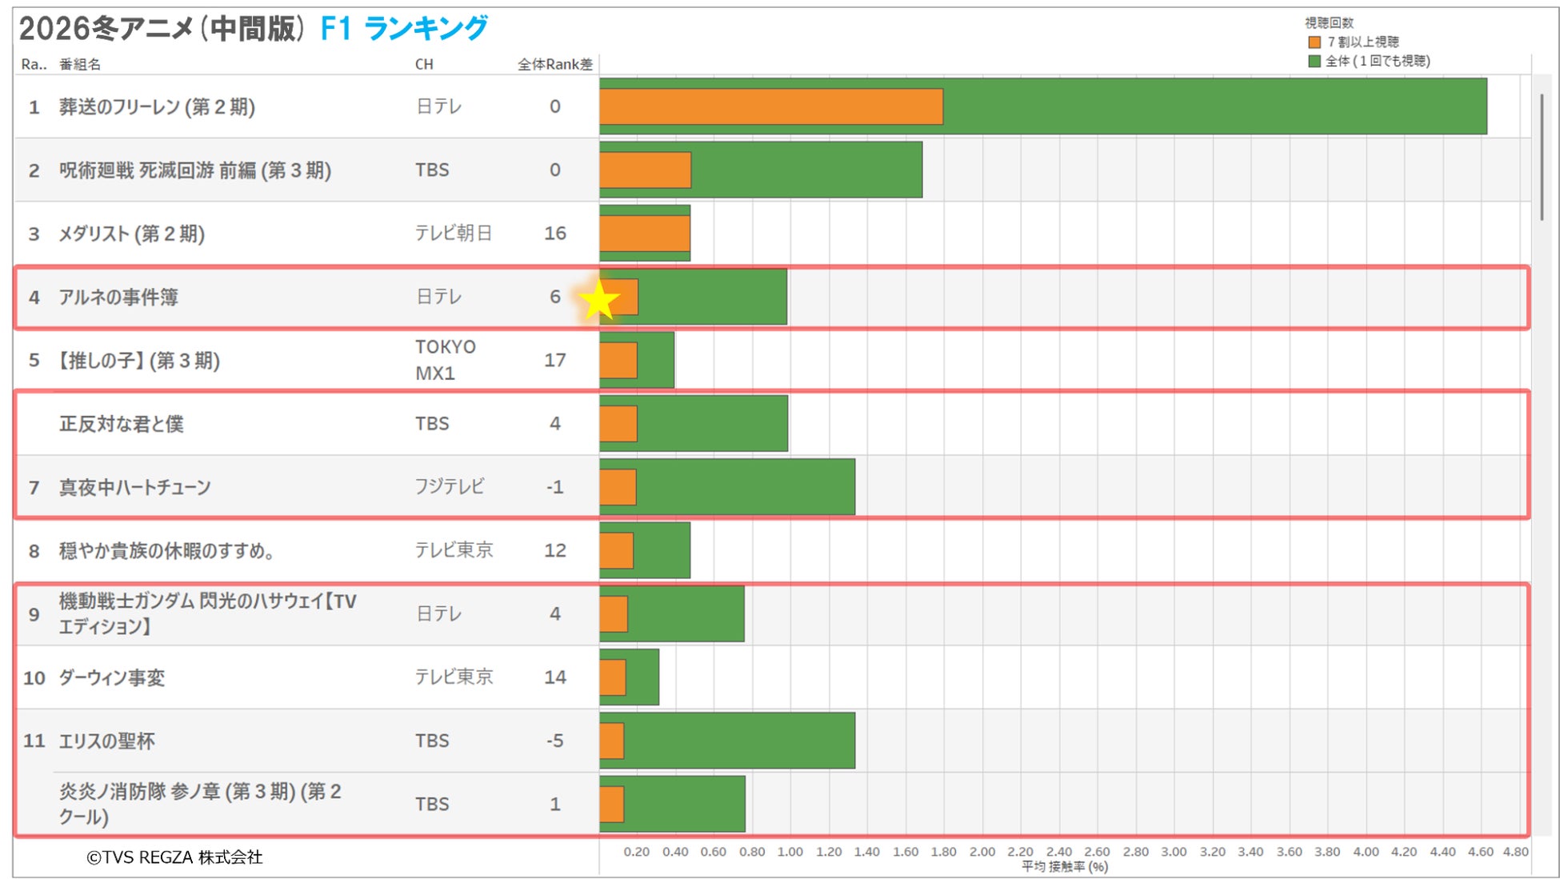Select the row アルネの事件簿
This screenshot has width=1560, height=879.
[x=118, y=298]
